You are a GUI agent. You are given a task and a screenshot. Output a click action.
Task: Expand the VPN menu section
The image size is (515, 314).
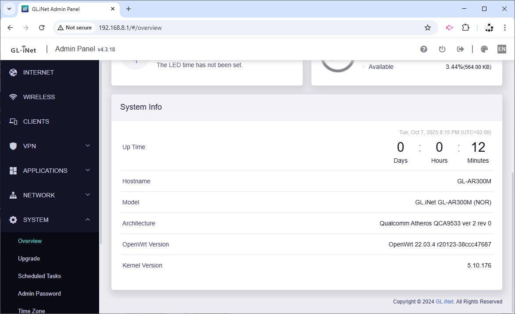coord(50,146)
